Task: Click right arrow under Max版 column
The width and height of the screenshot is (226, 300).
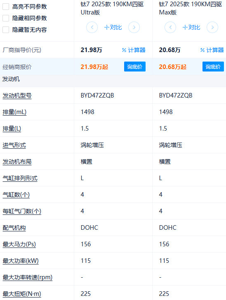Action: pyautogui.click(x=212, y=27)
